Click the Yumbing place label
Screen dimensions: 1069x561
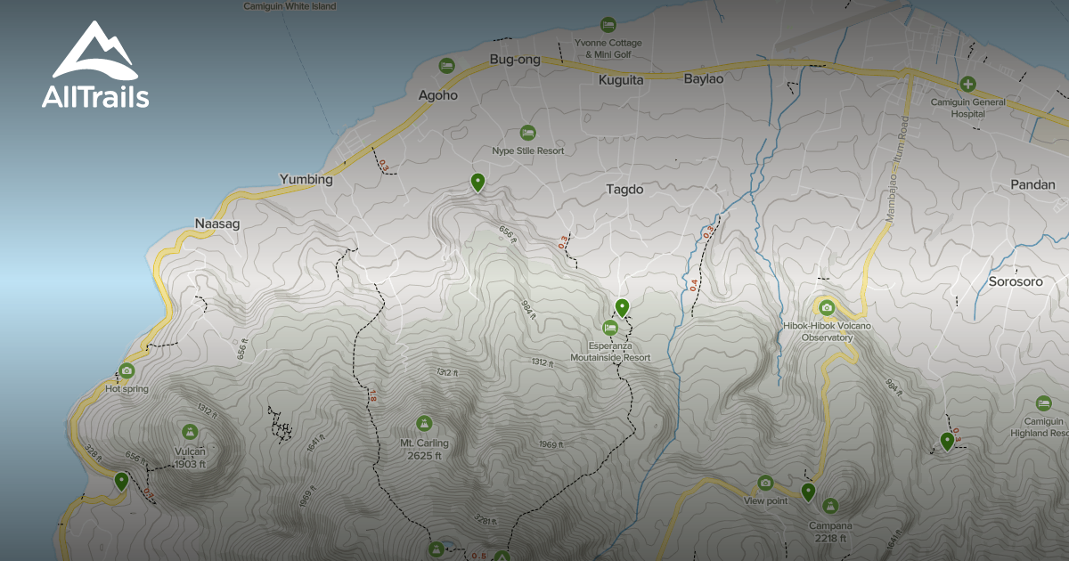coord(306,178)
